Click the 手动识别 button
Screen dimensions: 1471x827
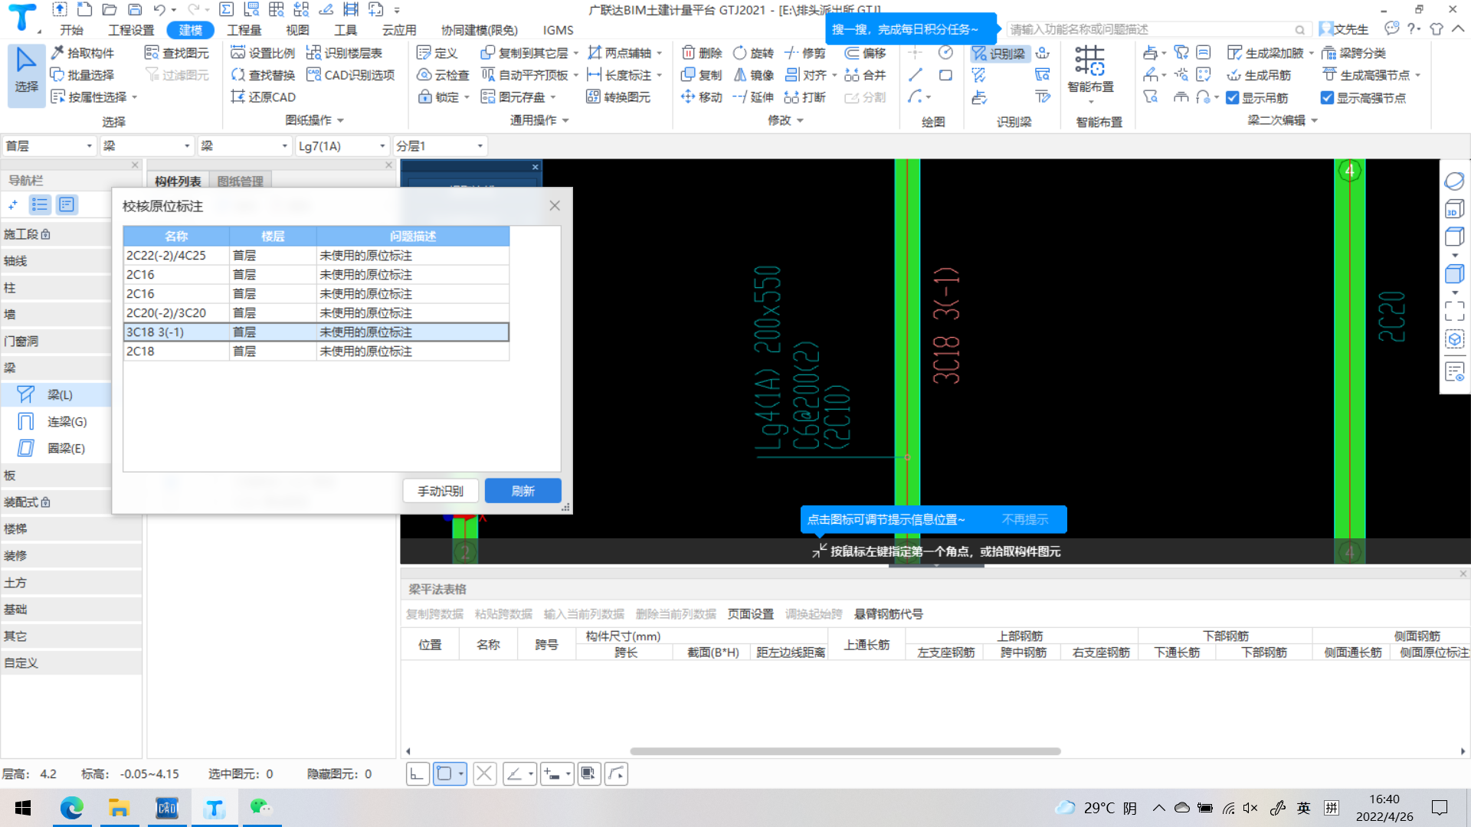[441, 491]
